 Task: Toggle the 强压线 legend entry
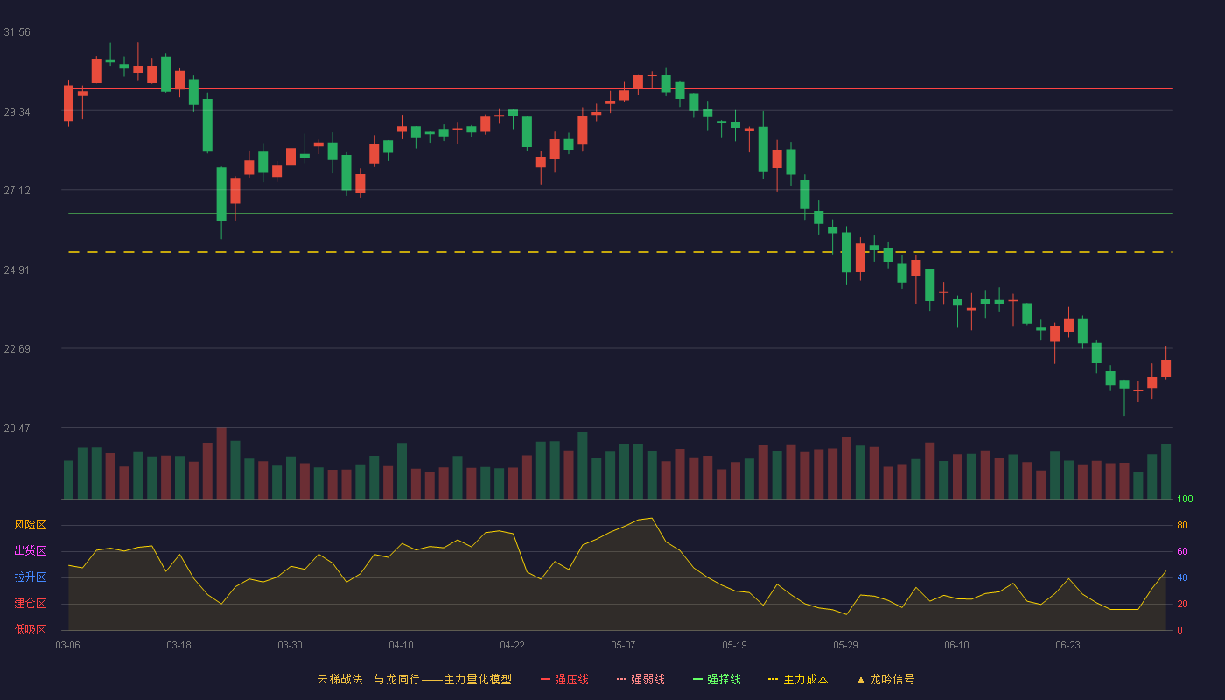564,679
